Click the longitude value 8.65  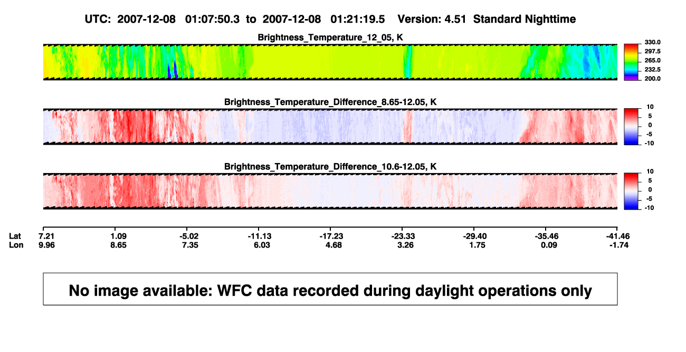[x=118, y=245]
